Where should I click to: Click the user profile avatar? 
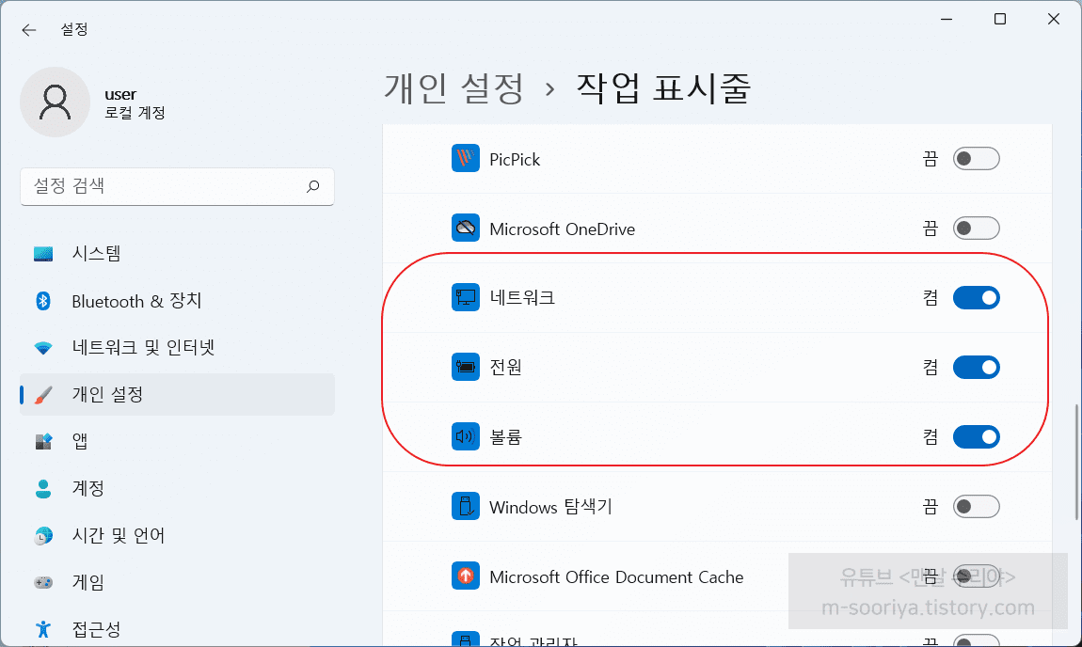click(x=56, y=103)
